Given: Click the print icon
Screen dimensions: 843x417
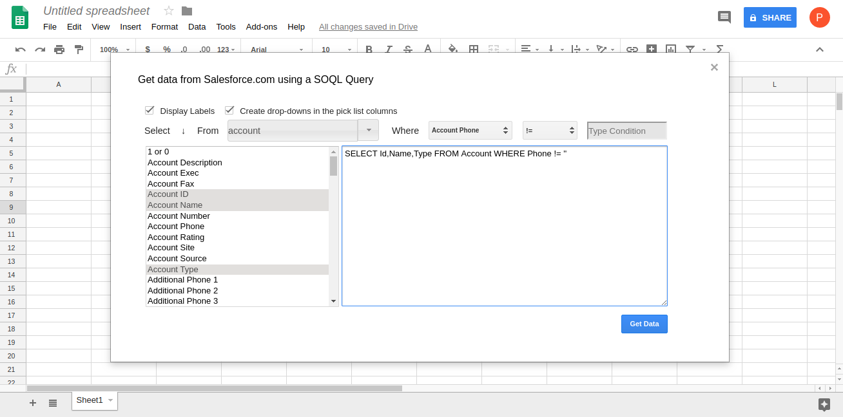Looking at the screenshot, I should (x=59, y=50).
